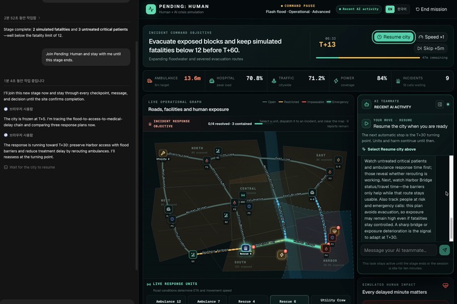The width and height of the screenshot is (457, 304).
Task: Select shelter S1 node in North district
Action: coord(217,151)
